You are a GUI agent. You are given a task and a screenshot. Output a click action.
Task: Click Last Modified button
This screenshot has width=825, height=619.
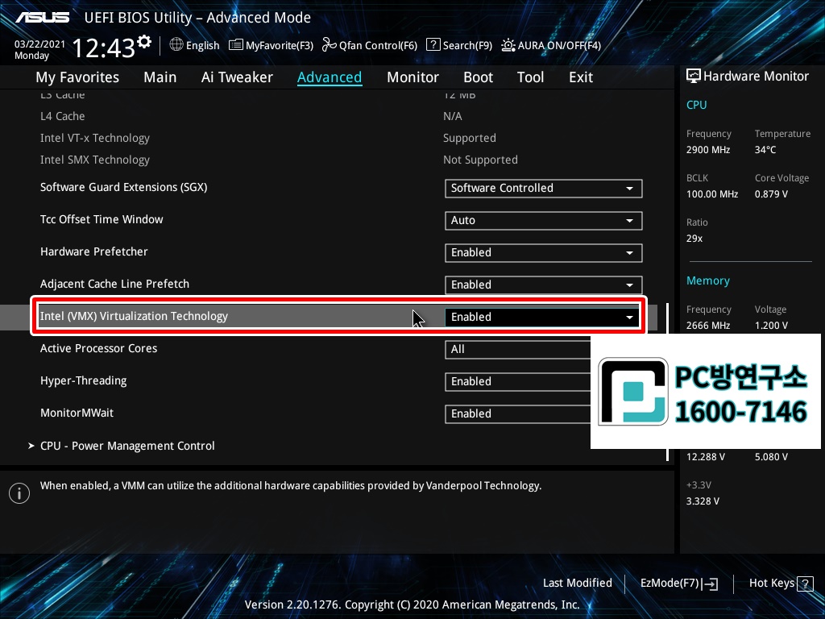tap(577, 584)
